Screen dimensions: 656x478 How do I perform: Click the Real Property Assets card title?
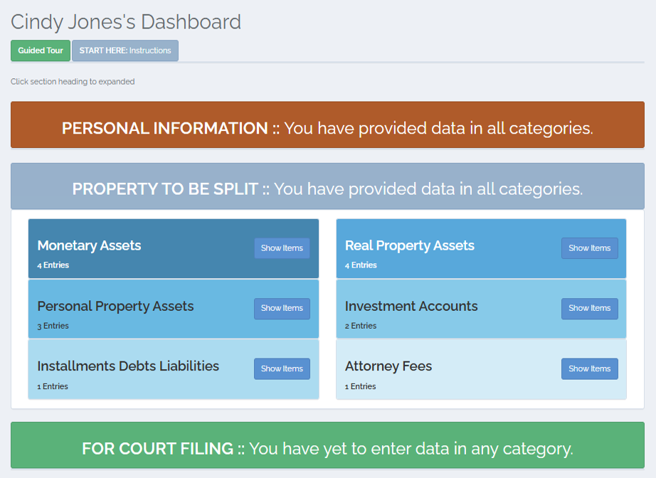409,245
